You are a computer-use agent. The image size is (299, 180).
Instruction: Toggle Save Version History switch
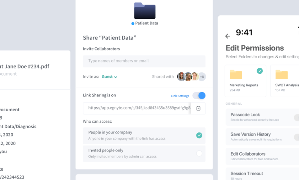coord(296,137)
